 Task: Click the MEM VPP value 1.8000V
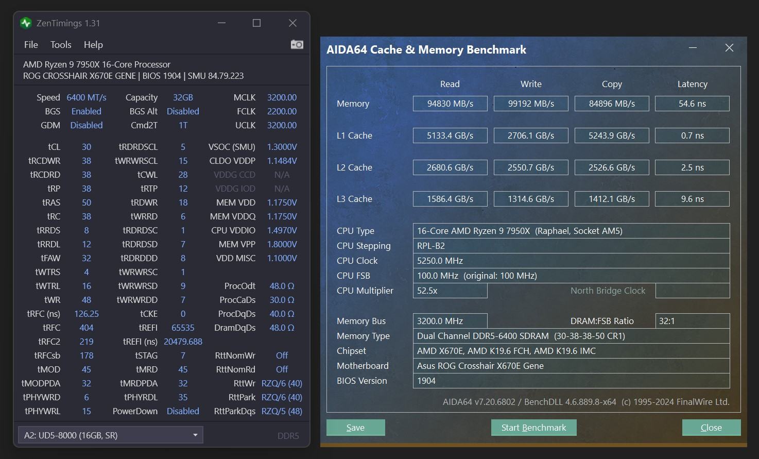pos(282,244)
